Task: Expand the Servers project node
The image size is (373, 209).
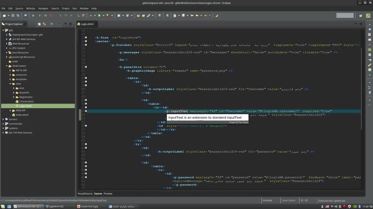Action: coord(3,119)
